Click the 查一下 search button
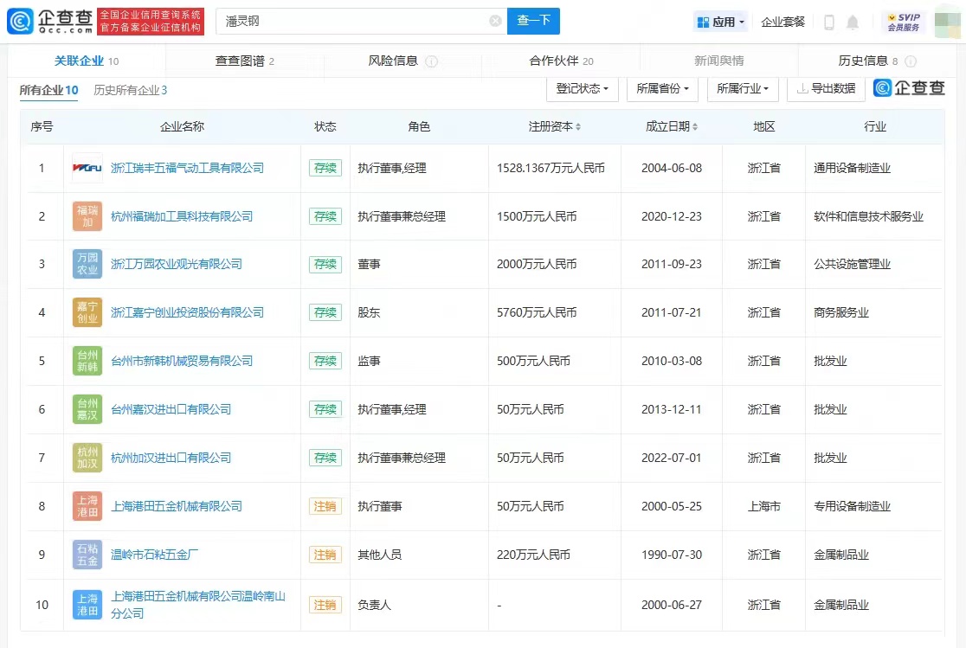The height and width of the screenshot is (648, 966). click(x=533, y=21)
